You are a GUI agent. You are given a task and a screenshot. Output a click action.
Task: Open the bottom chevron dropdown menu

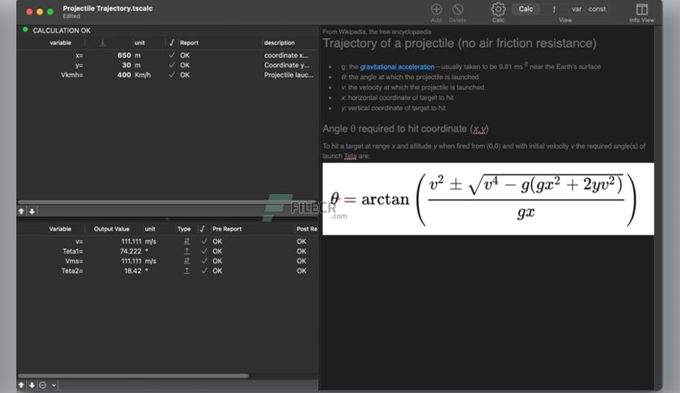(54, 385)
